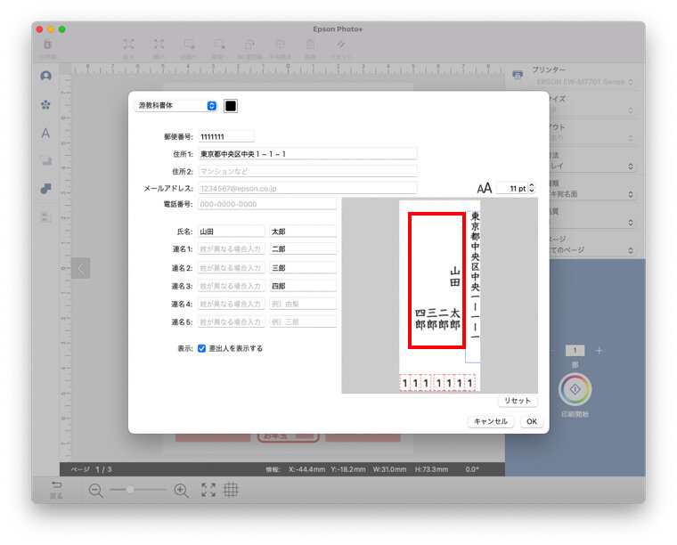Click the copies count field showing 1

575,351
